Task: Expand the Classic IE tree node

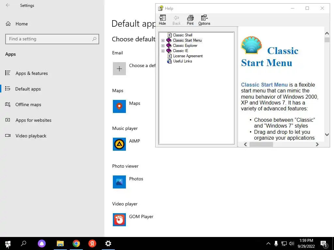Action: 163,51
